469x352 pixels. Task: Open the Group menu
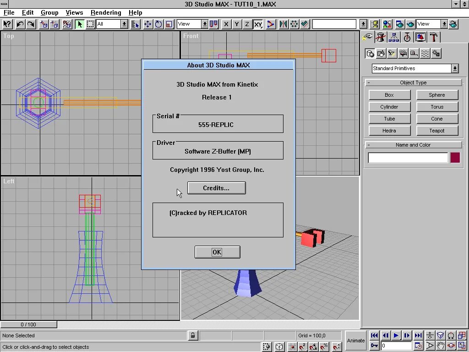click(x=49, y=12)
